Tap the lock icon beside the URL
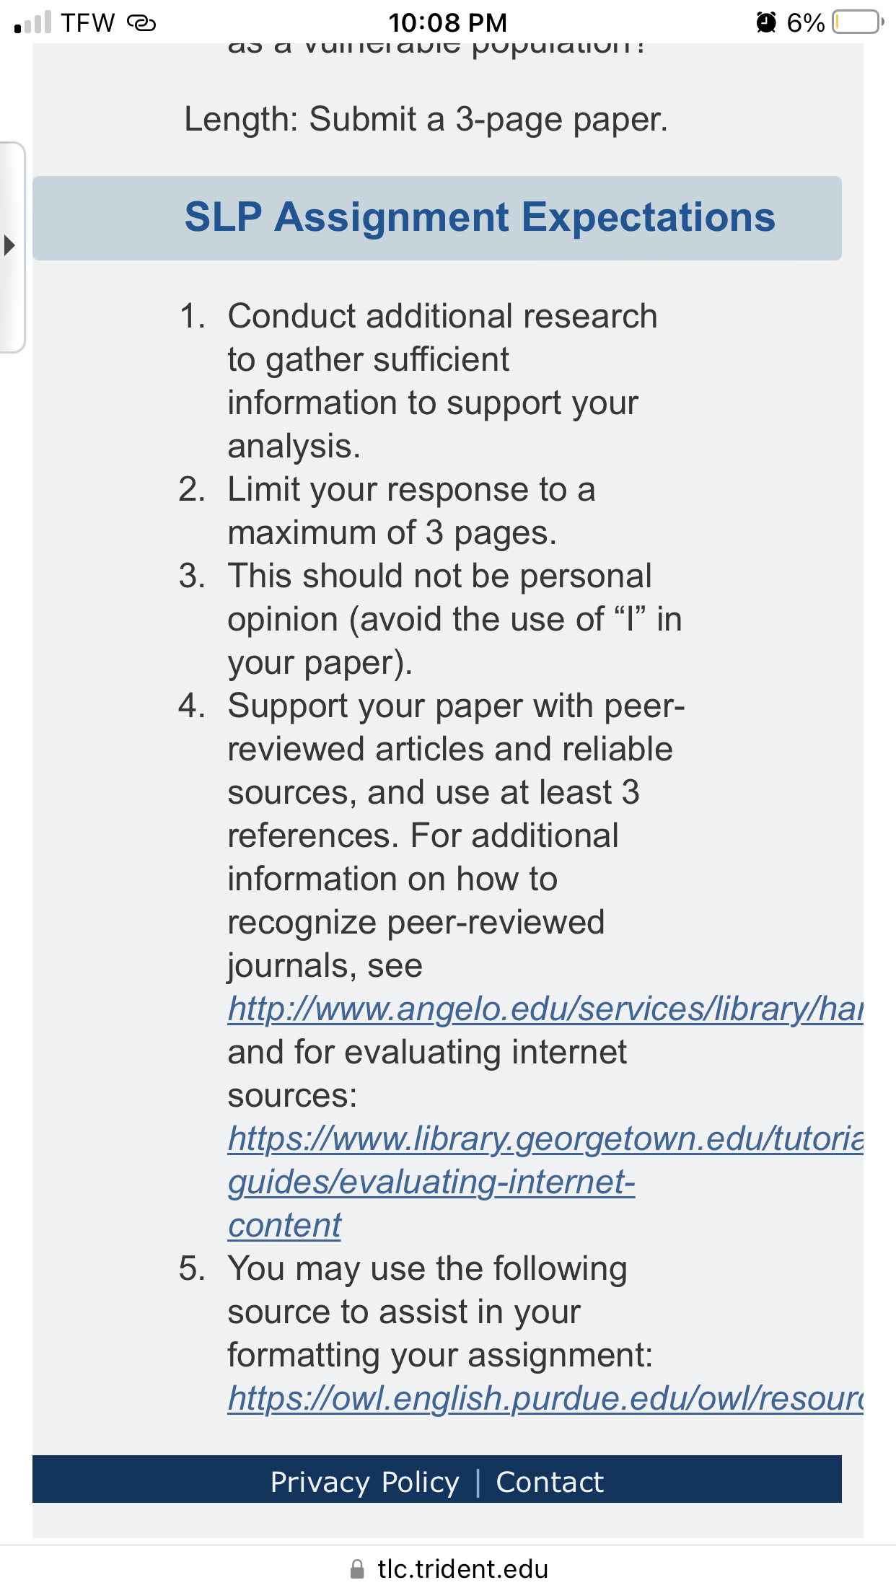The height and width of the screenshot is (1593, 896). click(356, 1569)
